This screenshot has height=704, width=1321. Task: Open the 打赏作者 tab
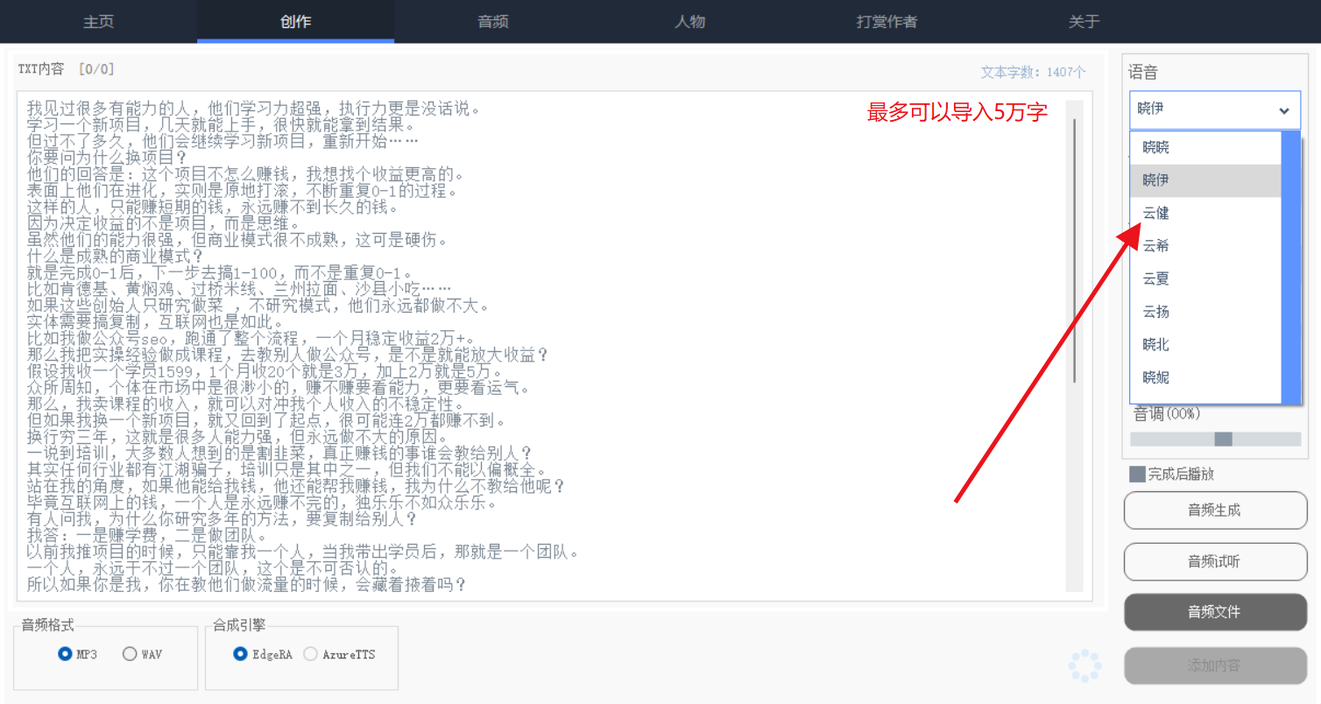tap(887, 22)
